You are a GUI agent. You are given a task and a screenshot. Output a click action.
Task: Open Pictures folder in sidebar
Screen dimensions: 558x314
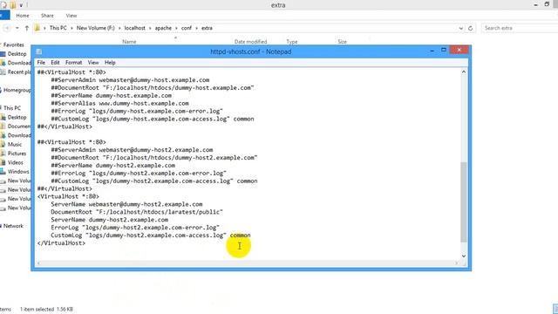click(x=17, y=154)
